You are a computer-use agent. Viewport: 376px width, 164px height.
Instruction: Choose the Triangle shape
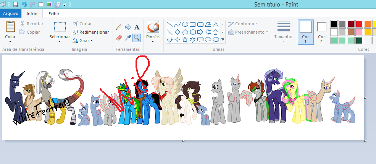[216, 24]
